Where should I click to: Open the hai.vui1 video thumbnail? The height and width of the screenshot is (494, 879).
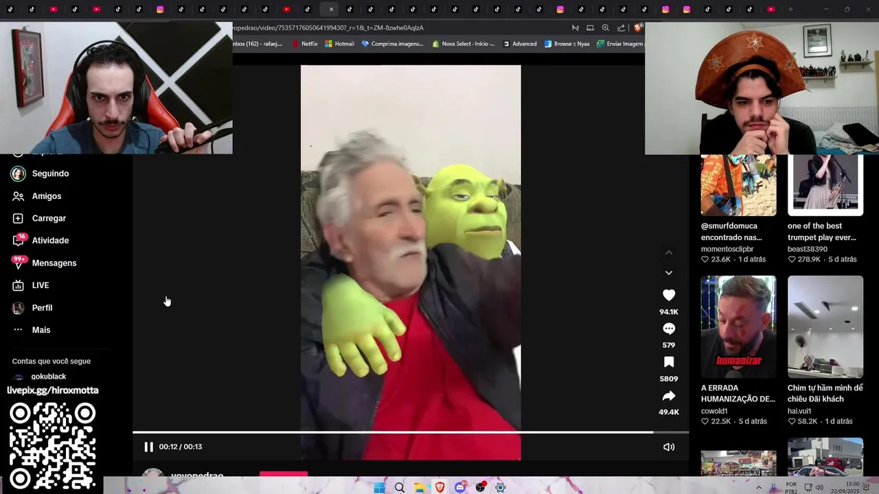click(x=825, y=327)
